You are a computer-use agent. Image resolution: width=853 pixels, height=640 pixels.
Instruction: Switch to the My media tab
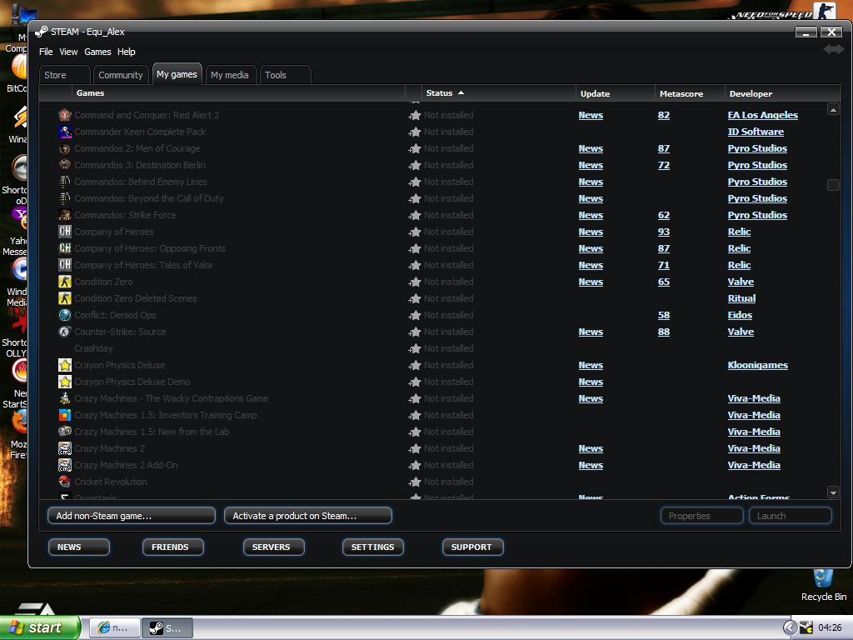[x=230, y=74]
